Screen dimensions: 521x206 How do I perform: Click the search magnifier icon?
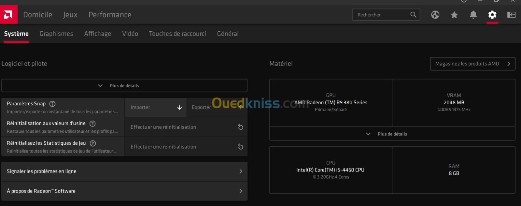[413, 15]
